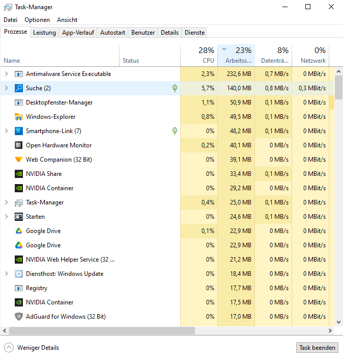Click the Antimalware Service Executable icon

click(x=18, y=74)
